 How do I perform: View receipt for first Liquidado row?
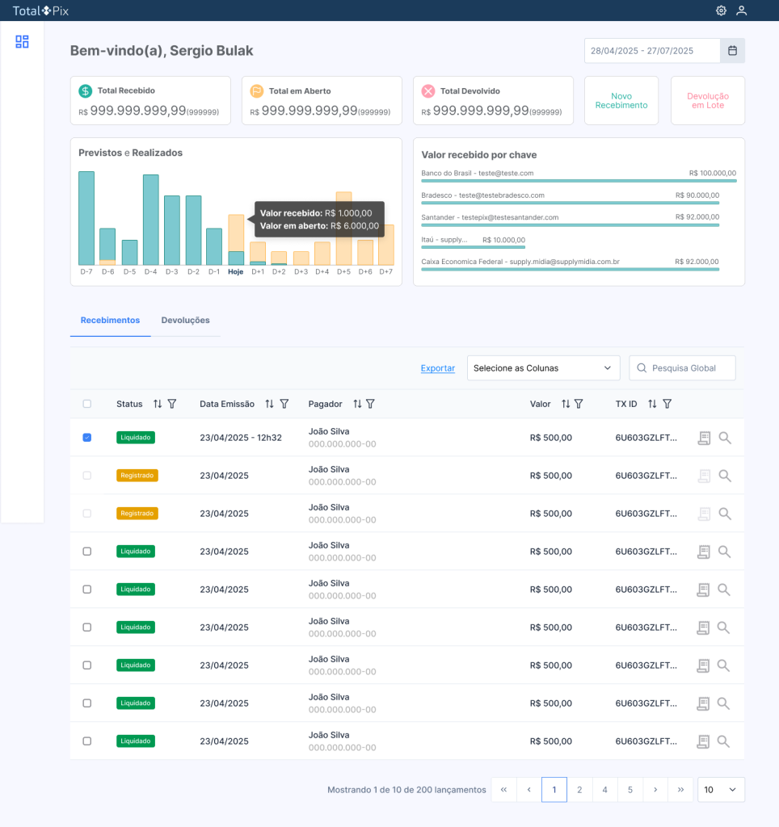704,438
